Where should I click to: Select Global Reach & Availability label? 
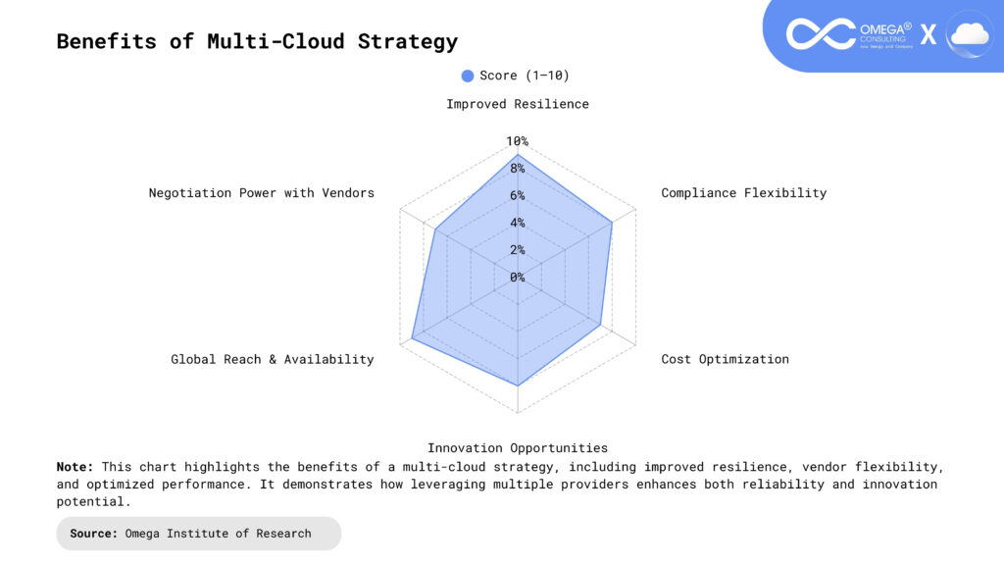pos(273,359)
